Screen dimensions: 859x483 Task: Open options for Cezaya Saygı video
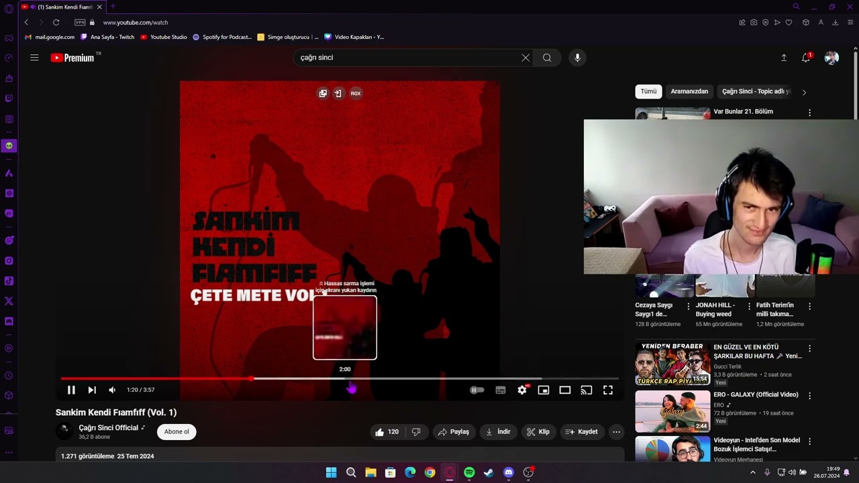(x=688, y=306)
